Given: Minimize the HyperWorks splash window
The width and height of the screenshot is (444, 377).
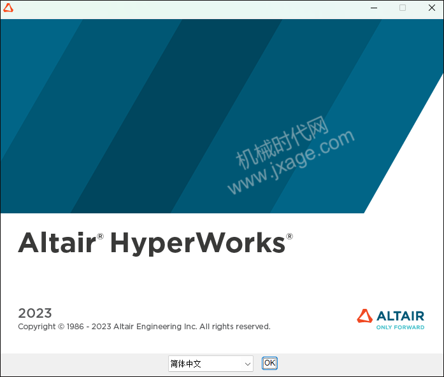Looking at the screenshot, I should pyautogui.click(x=374, y=8).
